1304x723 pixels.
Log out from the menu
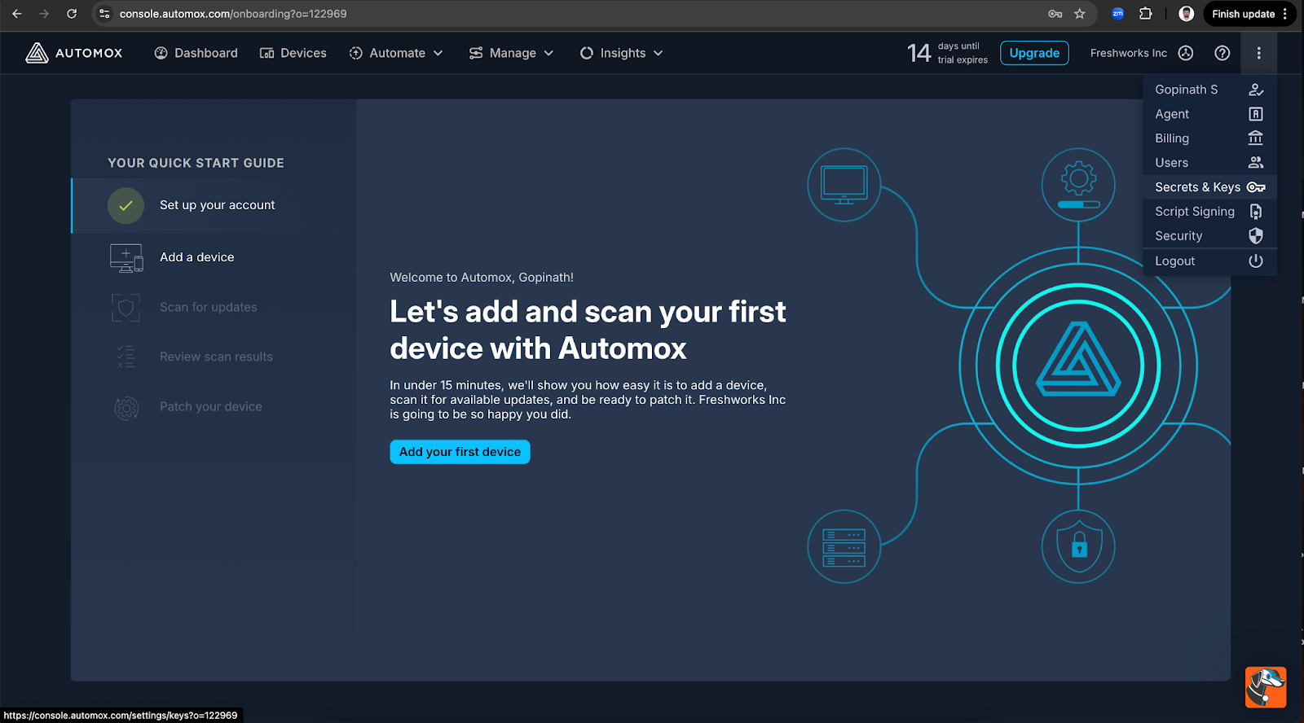pyautogui.click(x=1209, y=261)
